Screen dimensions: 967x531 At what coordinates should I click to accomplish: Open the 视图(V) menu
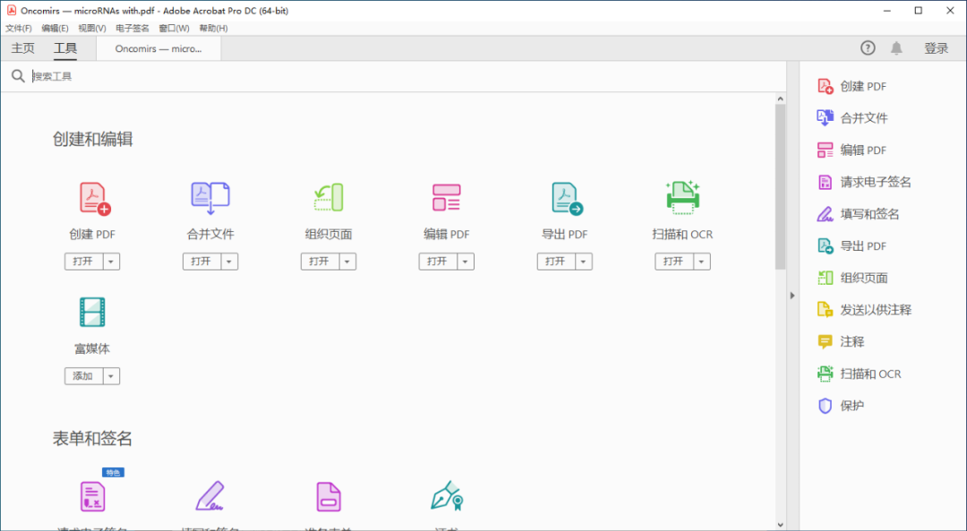[92, 29]
